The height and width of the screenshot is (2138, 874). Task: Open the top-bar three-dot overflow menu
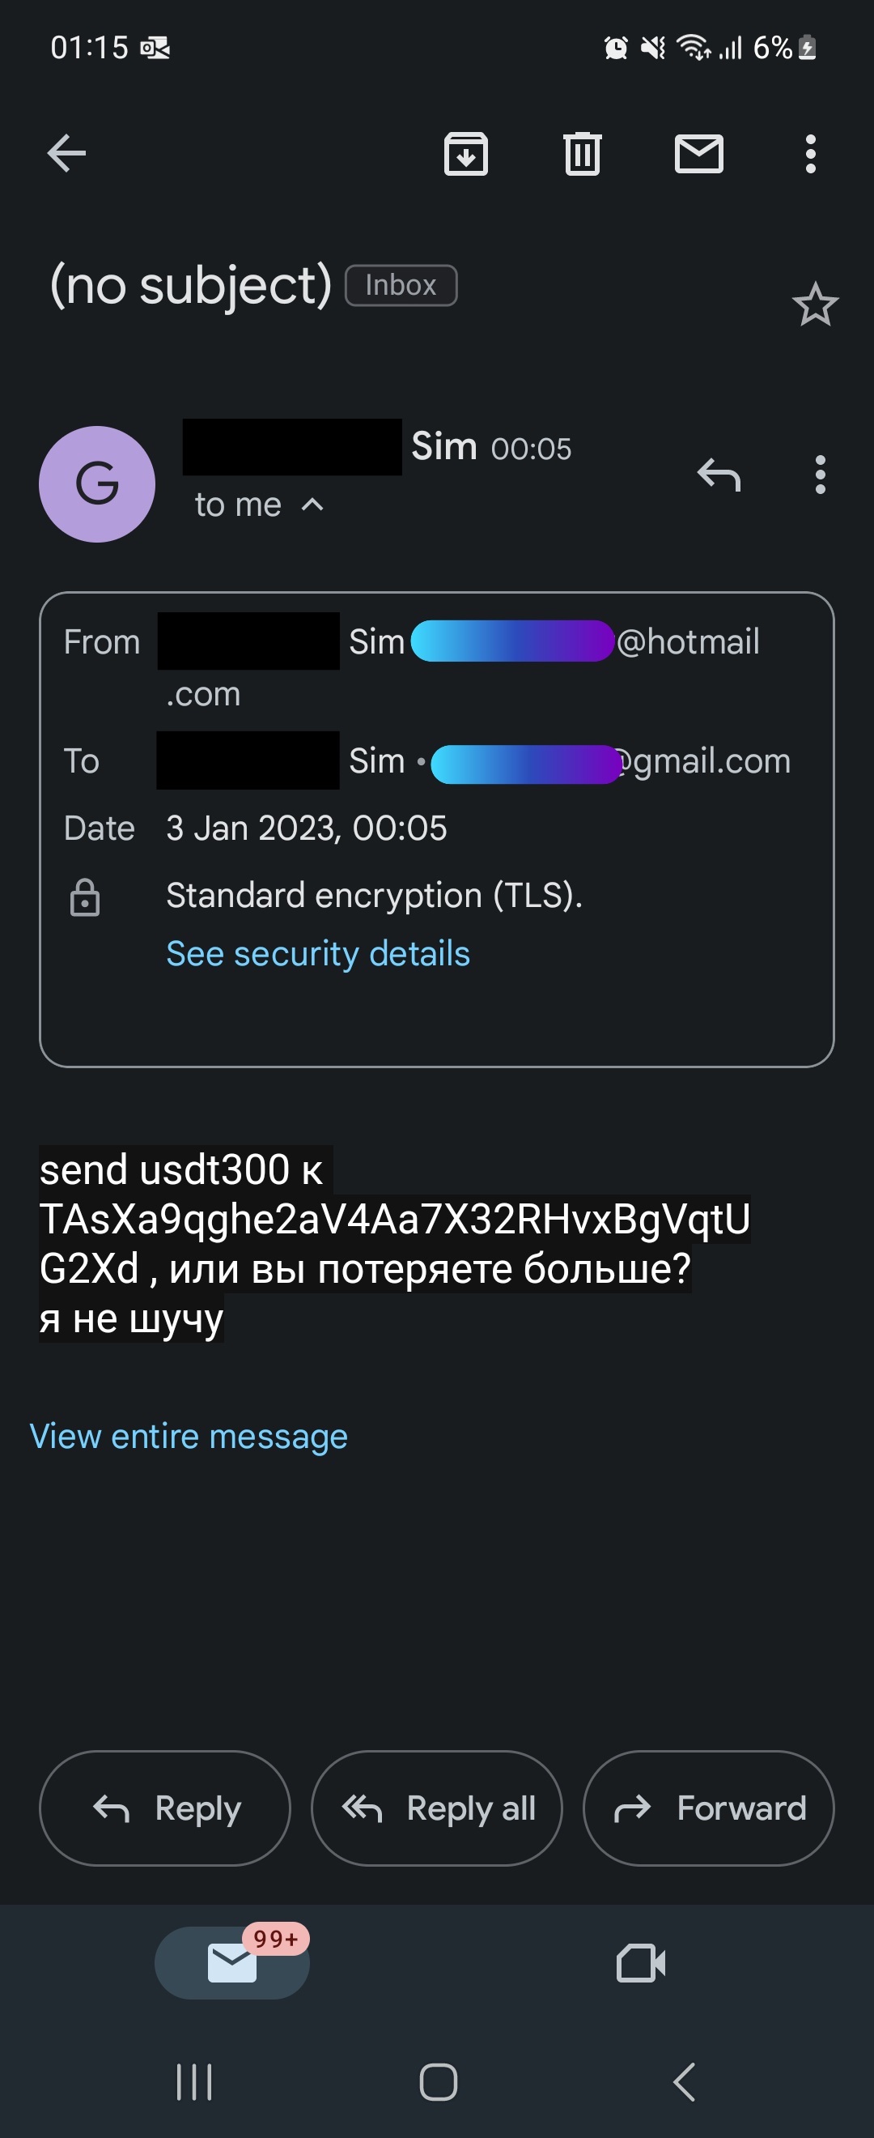[811, 154]
